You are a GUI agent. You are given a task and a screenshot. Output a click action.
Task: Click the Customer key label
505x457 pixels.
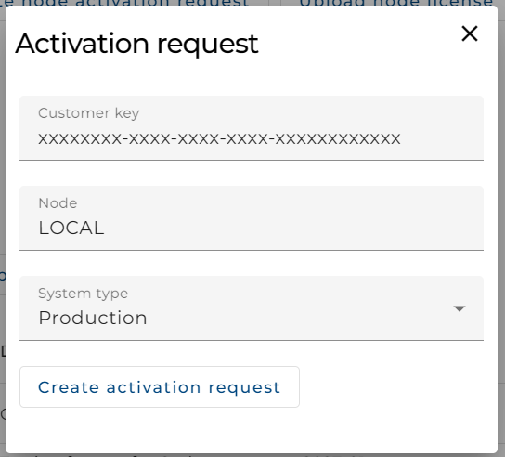[x=89, y=113]
